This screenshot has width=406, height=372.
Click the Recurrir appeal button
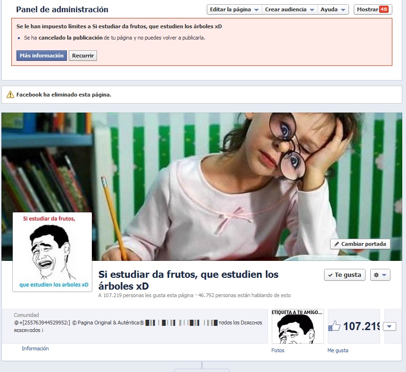coord(83,56)
